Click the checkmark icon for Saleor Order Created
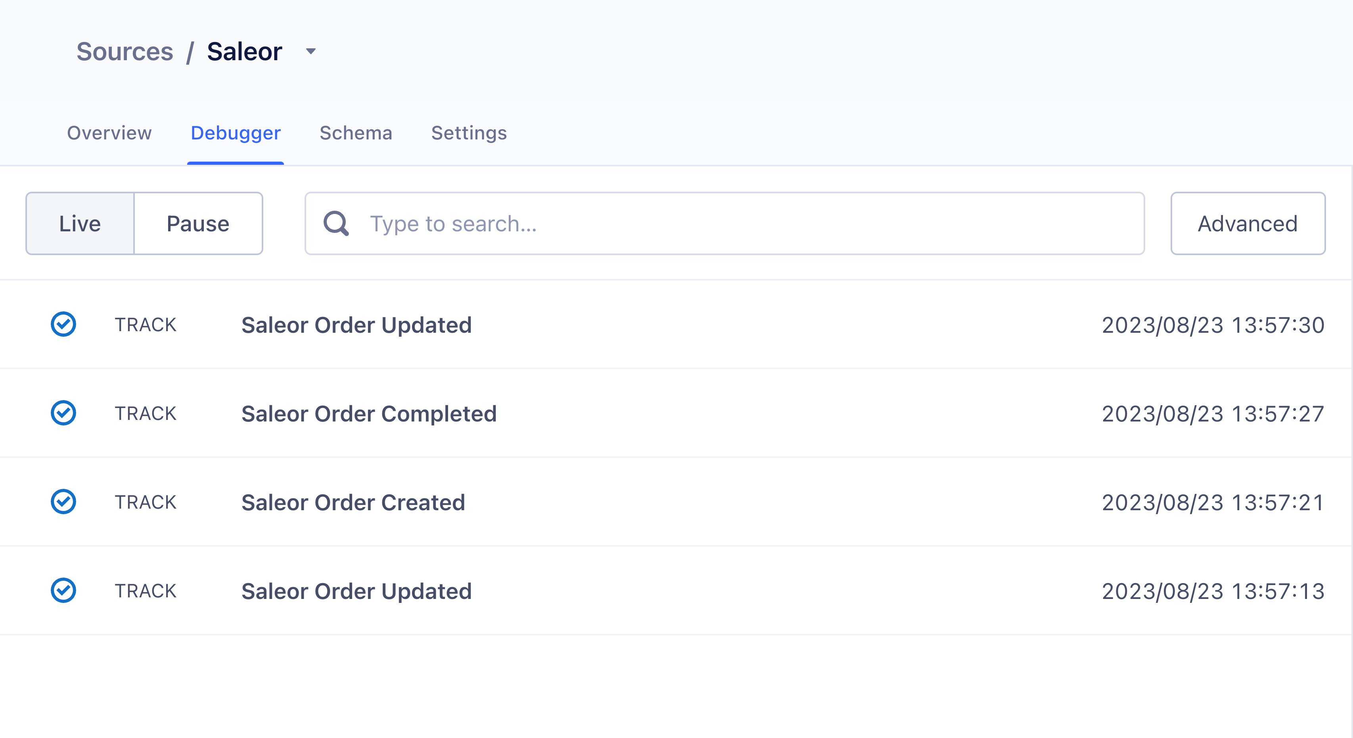This screenshot has height=738, width=1353. pyautogui.click(x=63, y=502)
